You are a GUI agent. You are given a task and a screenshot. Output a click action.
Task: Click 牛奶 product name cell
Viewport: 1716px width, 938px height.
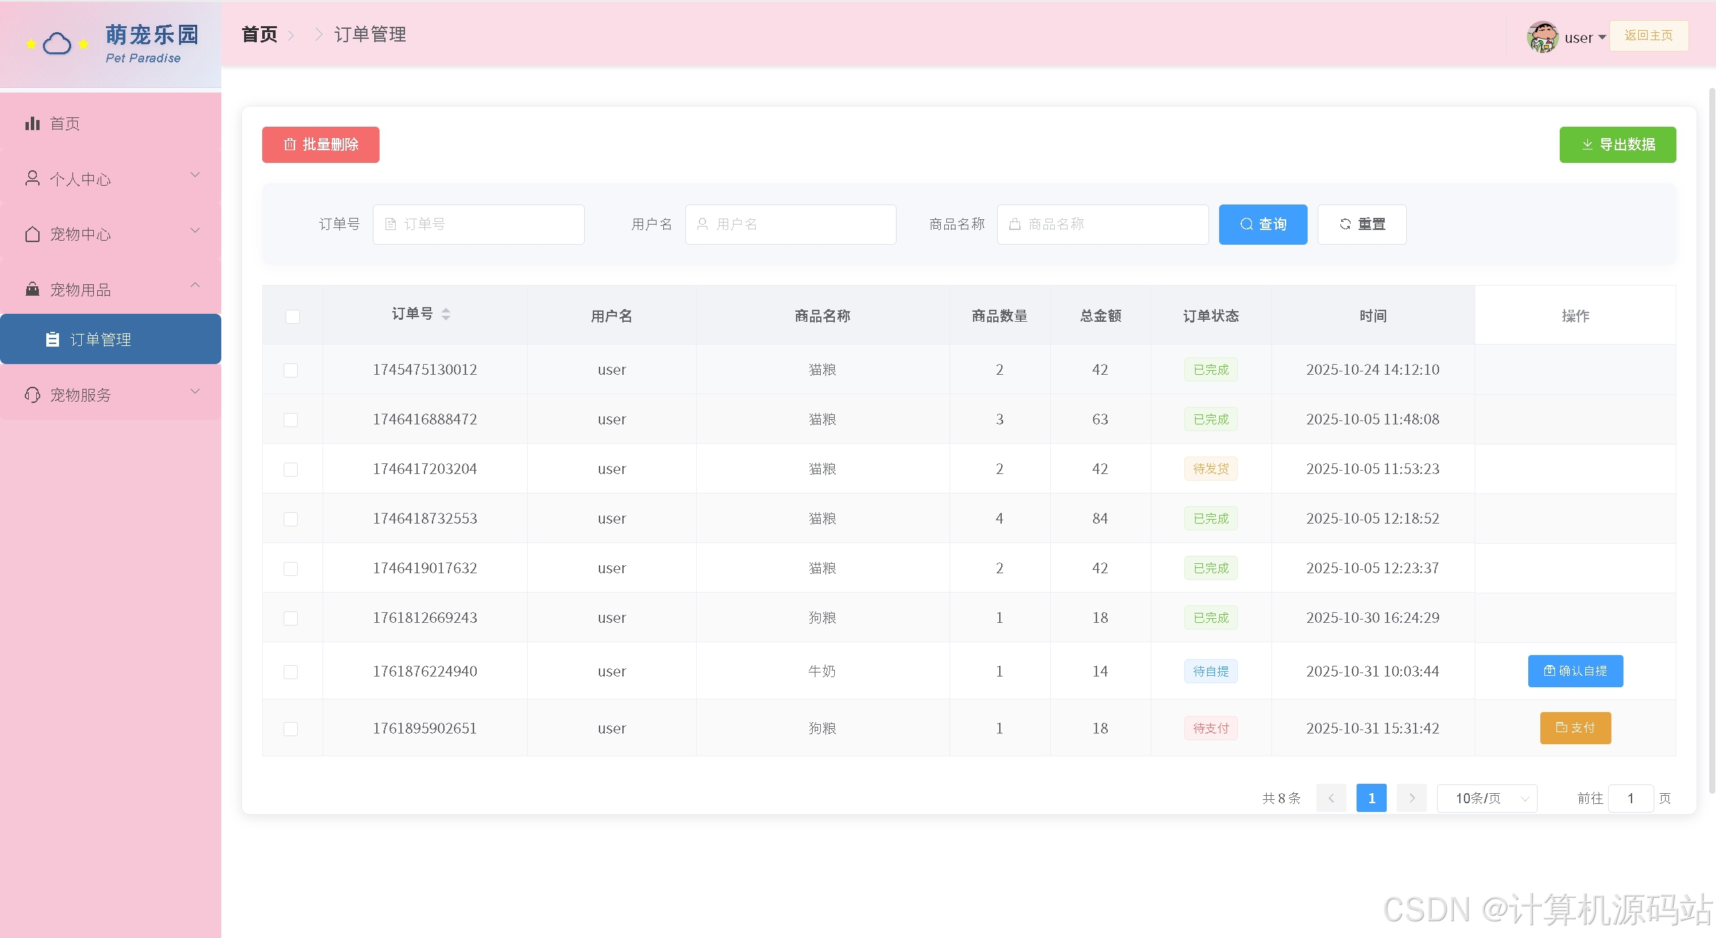(822, 671)
